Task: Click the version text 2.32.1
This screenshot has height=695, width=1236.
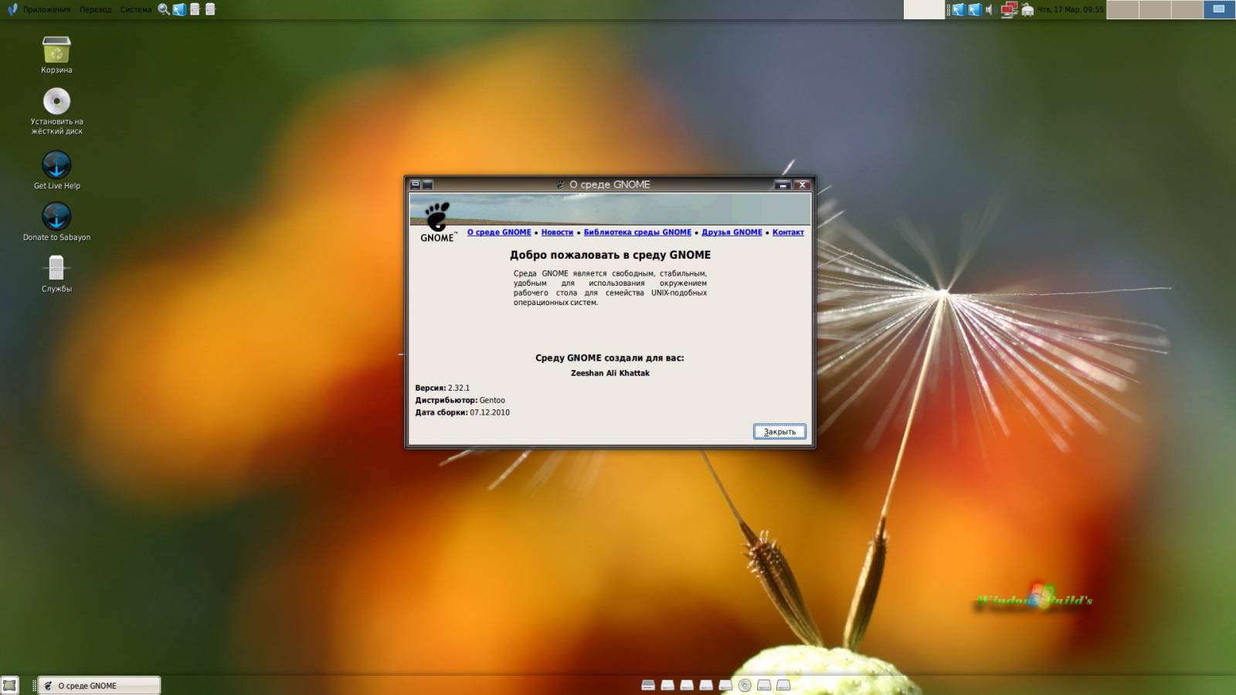Action: click(x=459, y=388)
